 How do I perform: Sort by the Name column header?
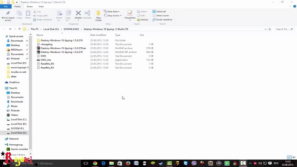[40, 35]
